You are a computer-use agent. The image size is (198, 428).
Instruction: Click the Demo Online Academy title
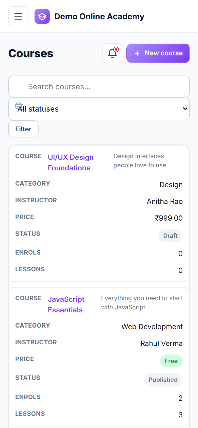(x=99, y=16)
